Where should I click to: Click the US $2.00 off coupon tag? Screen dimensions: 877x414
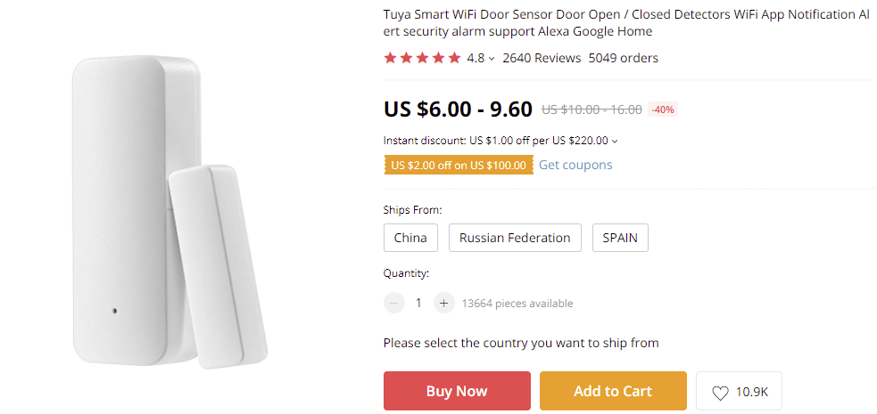point(458,165)
